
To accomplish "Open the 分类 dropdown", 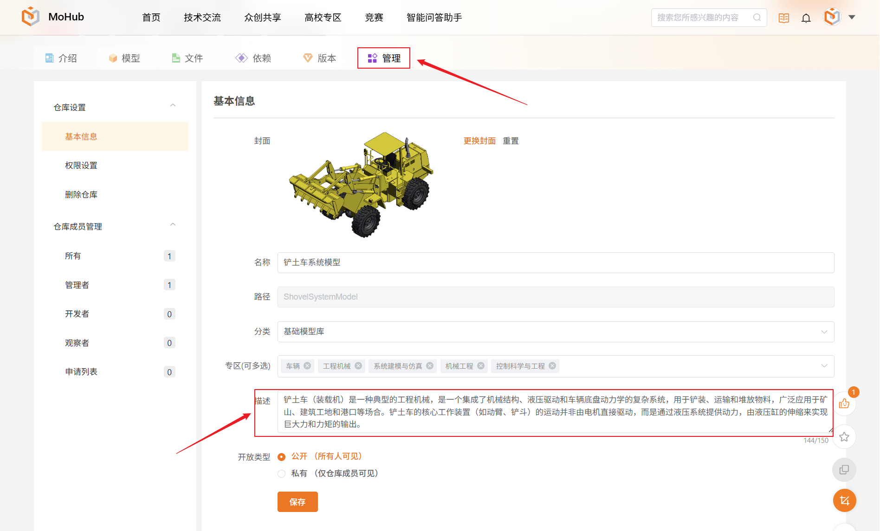I will [x=556, y=332].
